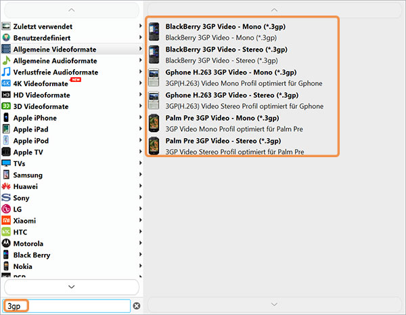Viewport: 406px width, 315px height.
Task: Open the Apple TV category
Action: [x=72, y=152]
